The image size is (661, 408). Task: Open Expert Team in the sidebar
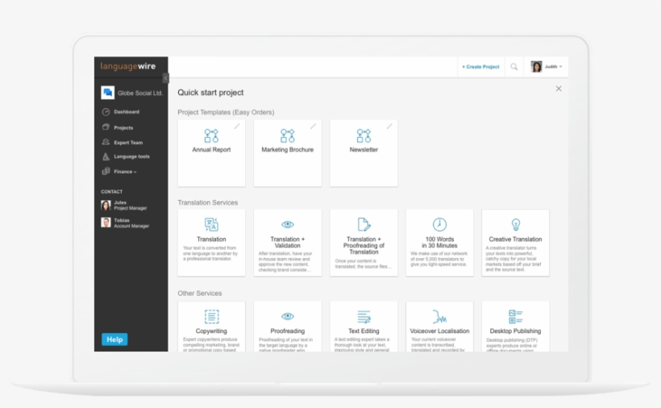[x=127, y=143]
